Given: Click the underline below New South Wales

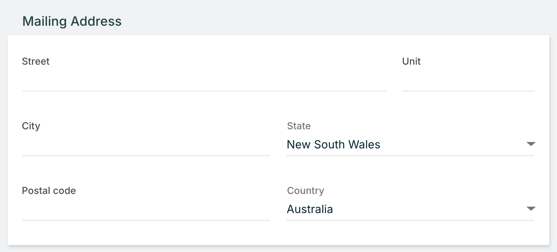Looking at the screenshot, I should [x=410, y=155].
